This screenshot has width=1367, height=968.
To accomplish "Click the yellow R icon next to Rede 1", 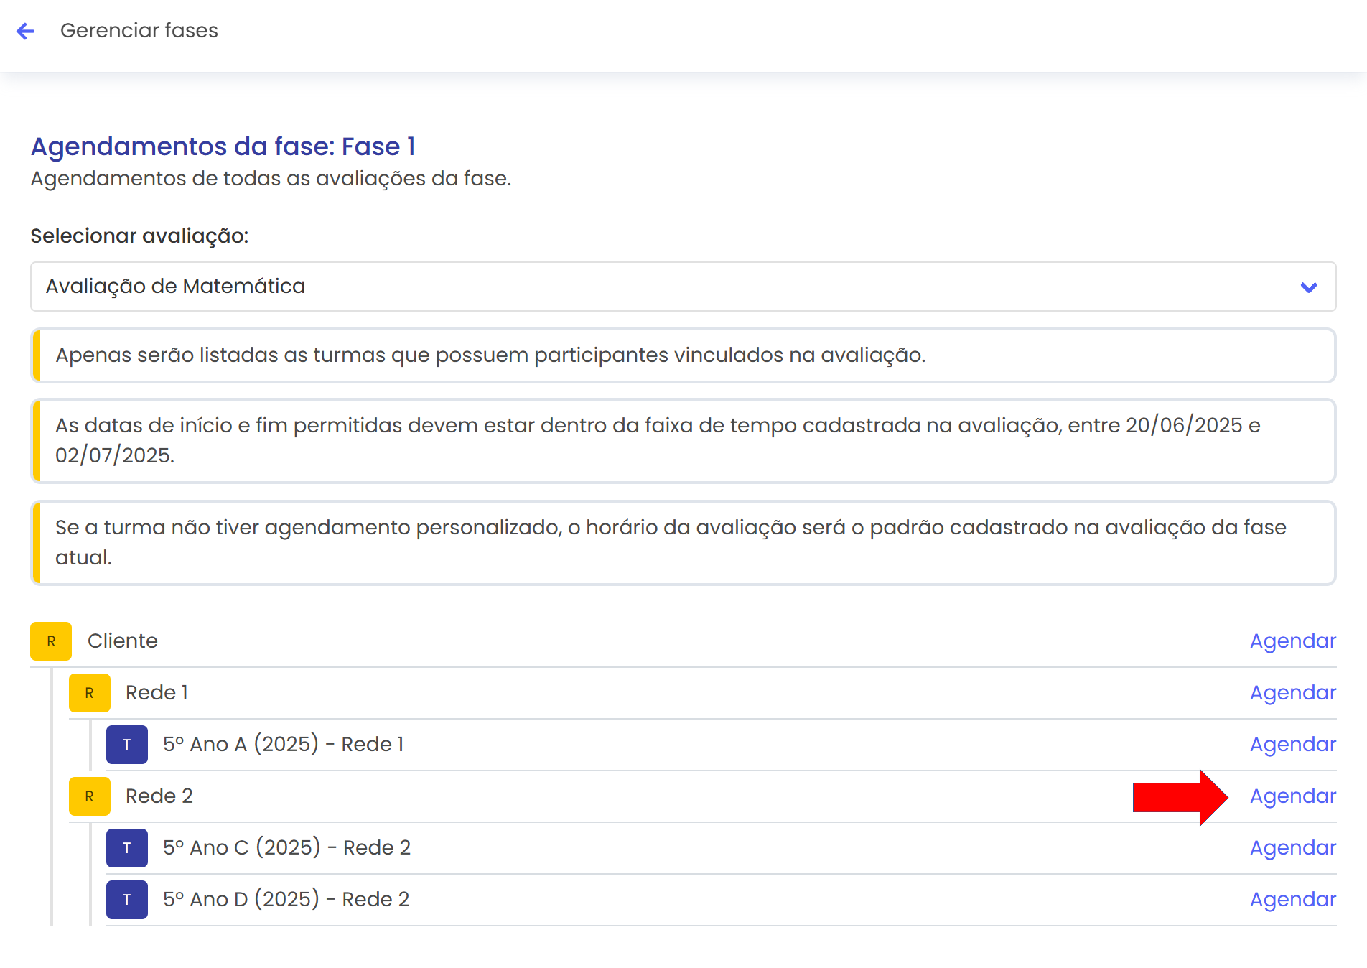I will click(x=90, y=693).
